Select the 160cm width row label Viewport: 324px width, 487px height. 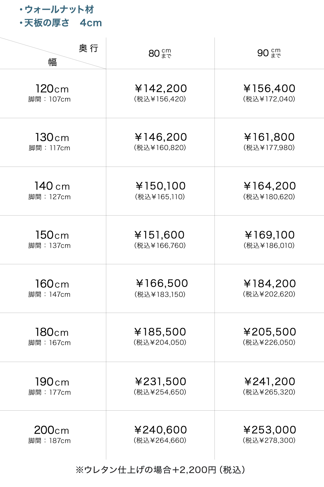point(52,284)
